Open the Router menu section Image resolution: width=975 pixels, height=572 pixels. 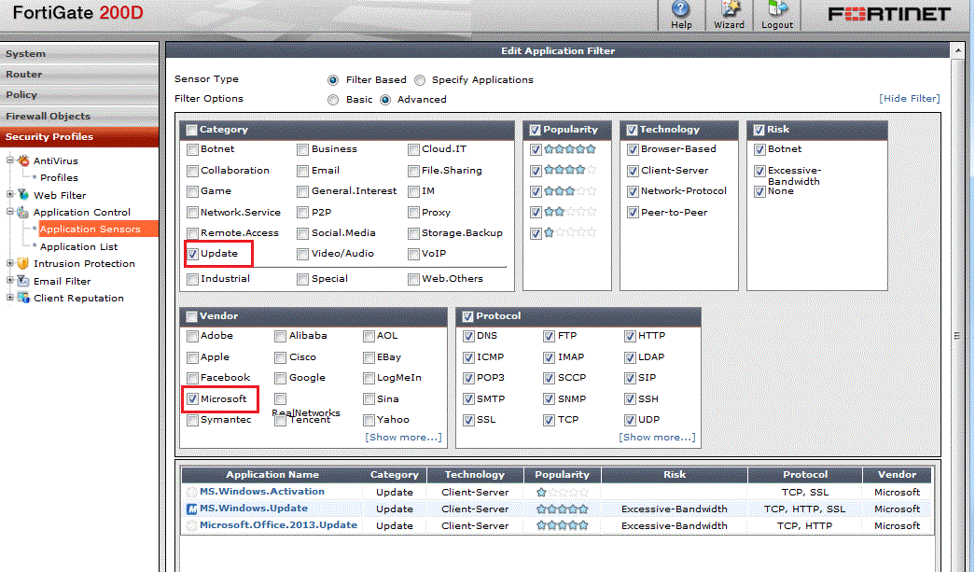(79, 74)
